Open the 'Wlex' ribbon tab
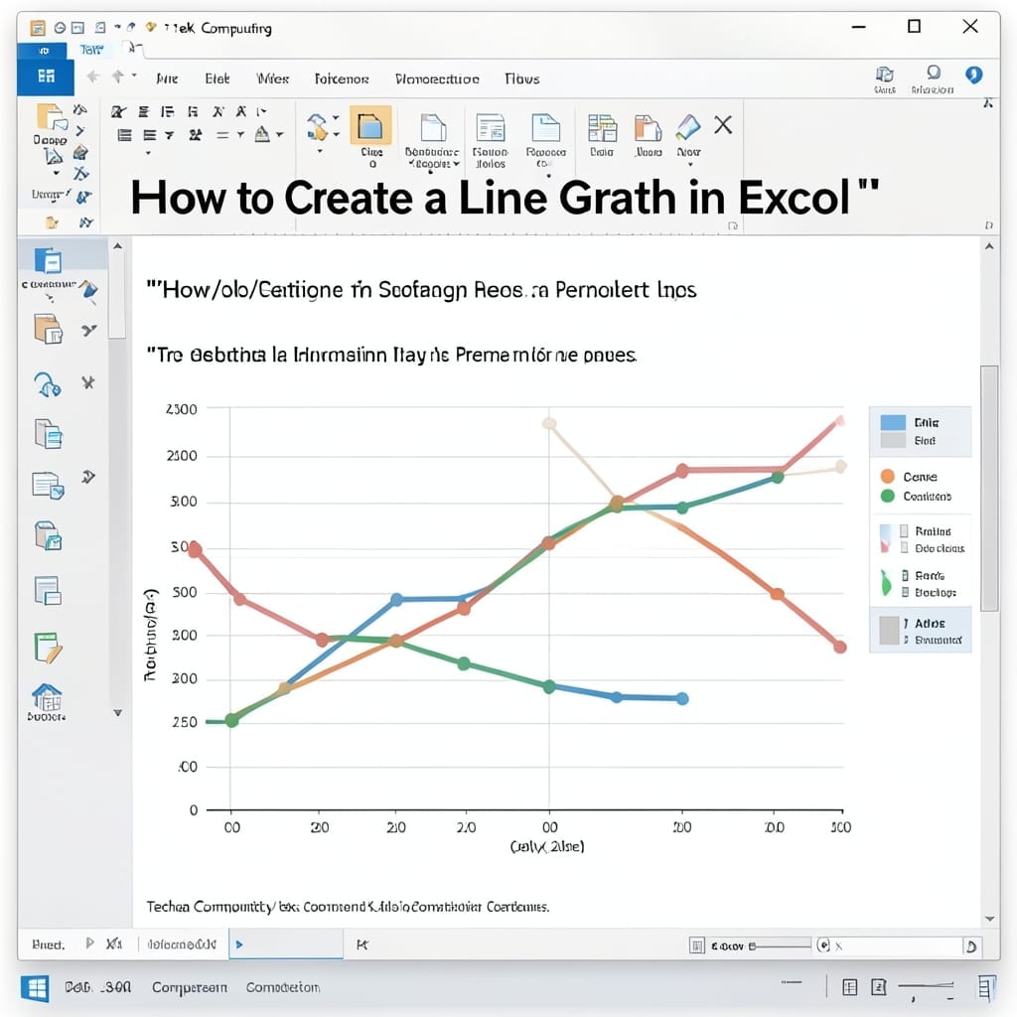This screenshot has width=1017, height=1017. tap(272, 78)
